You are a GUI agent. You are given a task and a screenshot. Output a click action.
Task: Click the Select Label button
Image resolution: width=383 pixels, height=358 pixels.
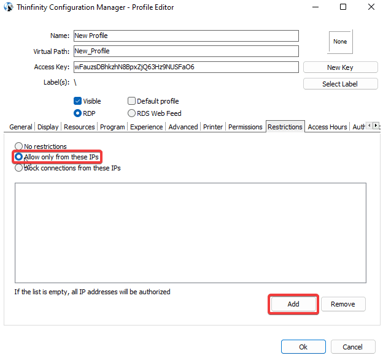(x=340, y=84)
